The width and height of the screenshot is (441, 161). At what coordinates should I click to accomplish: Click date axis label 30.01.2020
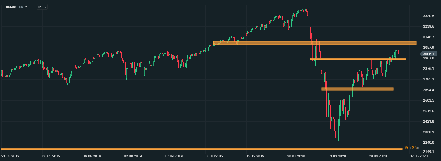[x=296, y=156]
